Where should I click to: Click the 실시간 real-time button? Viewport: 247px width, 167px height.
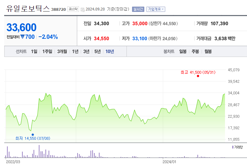pos(138,9)
